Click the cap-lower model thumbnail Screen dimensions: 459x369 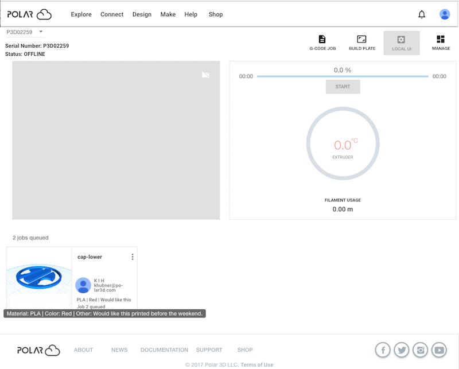(39, 278)
